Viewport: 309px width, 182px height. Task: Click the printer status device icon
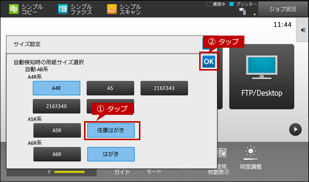[242, 12]
